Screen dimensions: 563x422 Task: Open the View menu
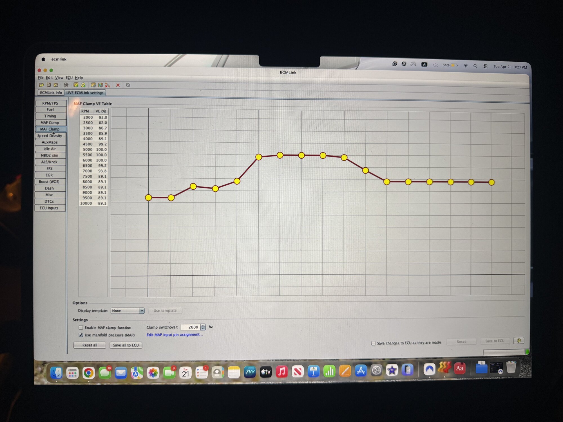pyautogui.click(x=59, y=78)
